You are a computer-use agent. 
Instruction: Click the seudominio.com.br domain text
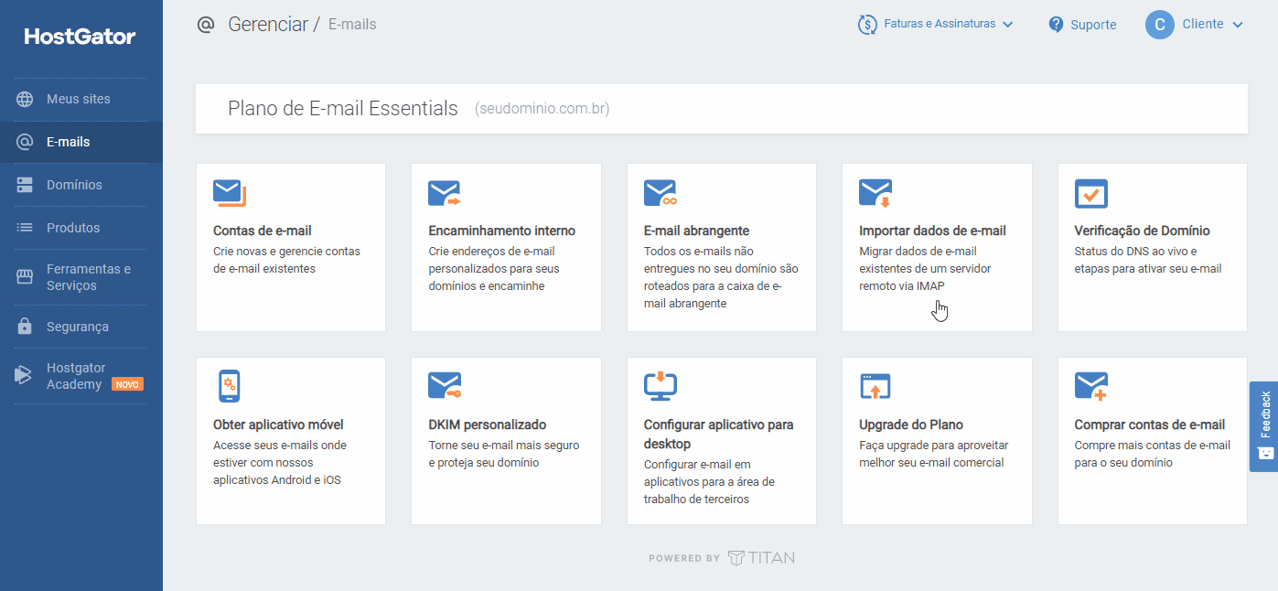point(542,109)
